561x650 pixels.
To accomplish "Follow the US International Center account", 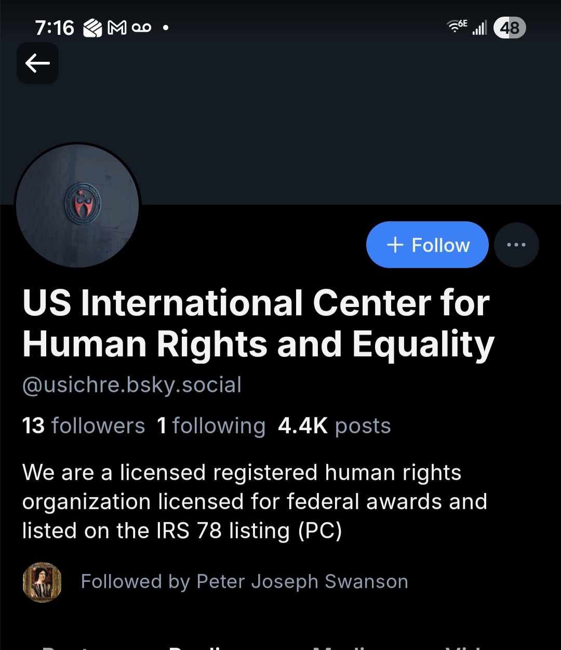I will (x=427, y=245).
